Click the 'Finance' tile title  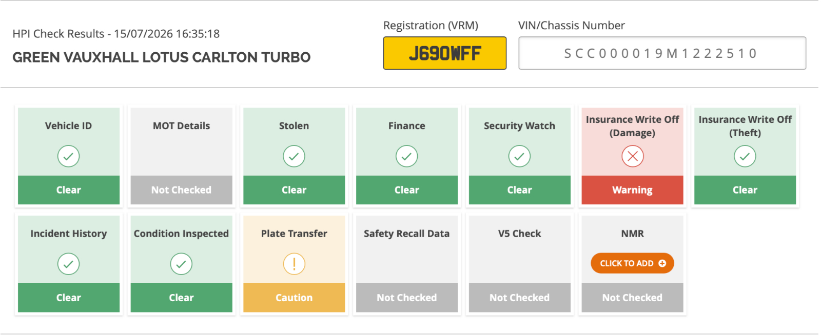coord(407,125)
